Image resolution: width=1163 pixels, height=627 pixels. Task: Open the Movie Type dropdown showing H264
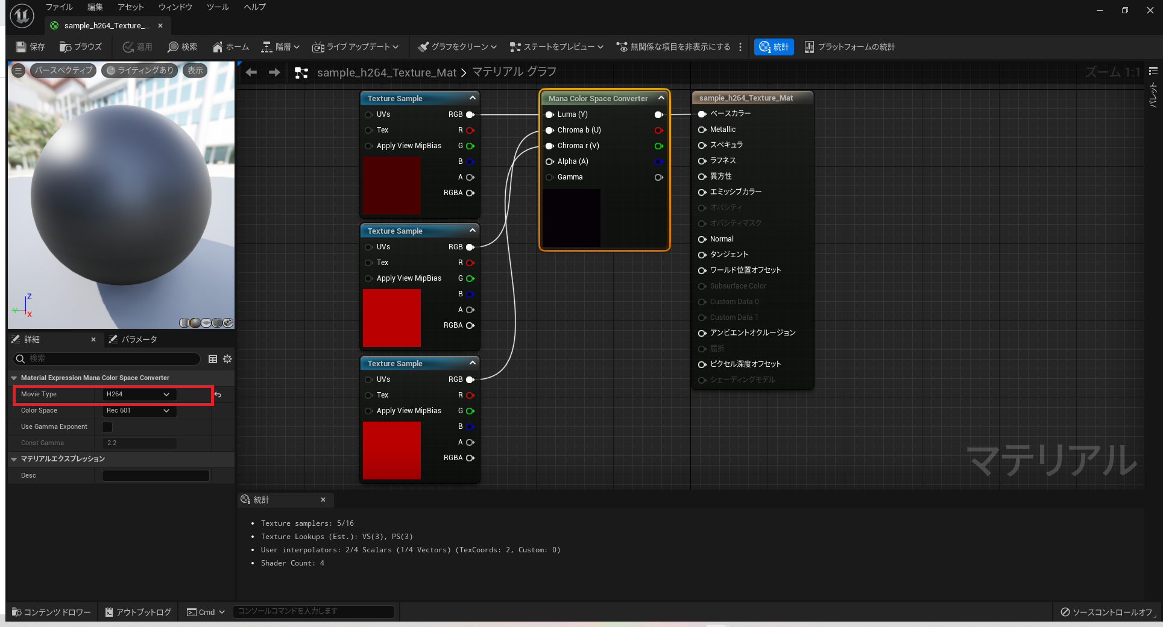click(138, 394)
